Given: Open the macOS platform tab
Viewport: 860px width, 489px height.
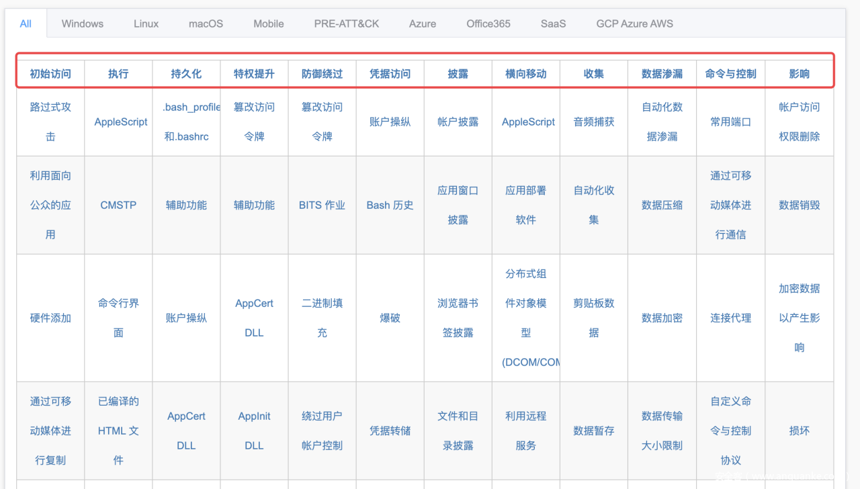Looking at the screenshot, I should [206, 24].
